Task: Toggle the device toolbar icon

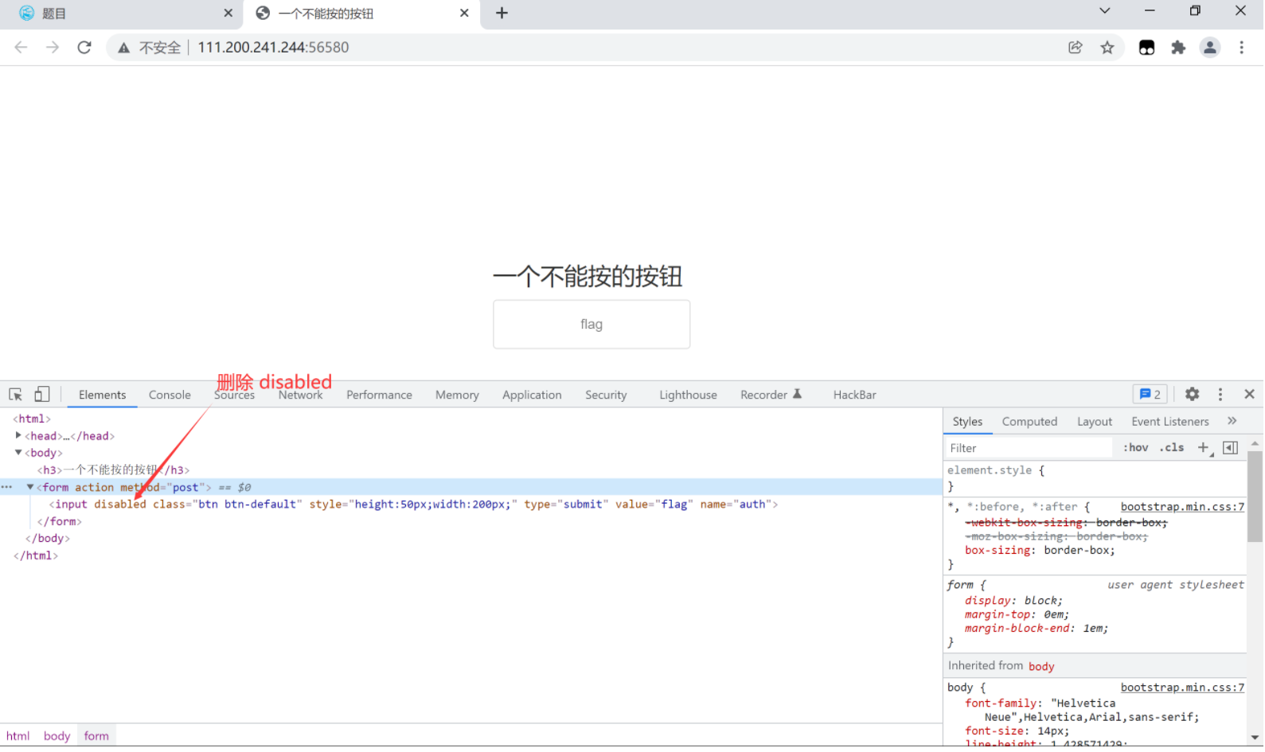Action: pyautogui.click(x=42, y=395)
